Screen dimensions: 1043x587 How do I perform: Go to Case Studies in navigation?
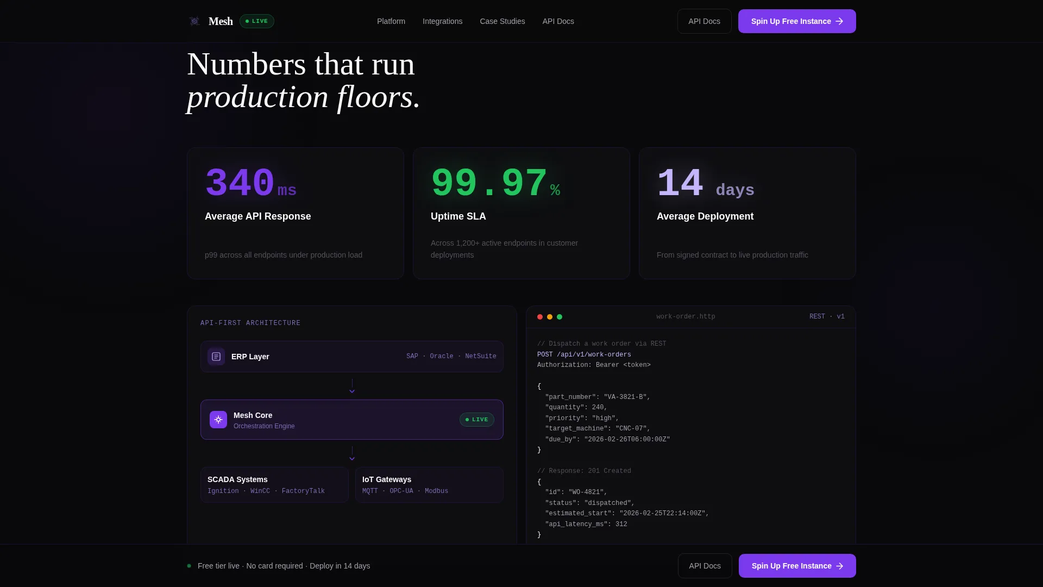coord(502,21)
